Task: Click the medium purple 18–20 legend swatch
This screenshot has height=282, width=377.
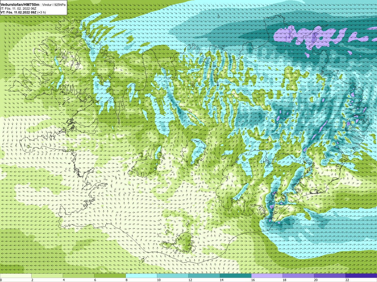Action: pyautogui.click(x=298, y=276)
